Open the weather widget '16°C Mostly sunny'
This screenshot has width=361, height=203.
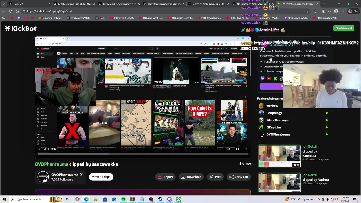point(299,199)
